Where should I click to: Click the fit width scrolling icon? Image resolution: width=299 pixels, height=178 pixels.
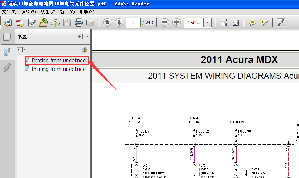coord(224,23)
